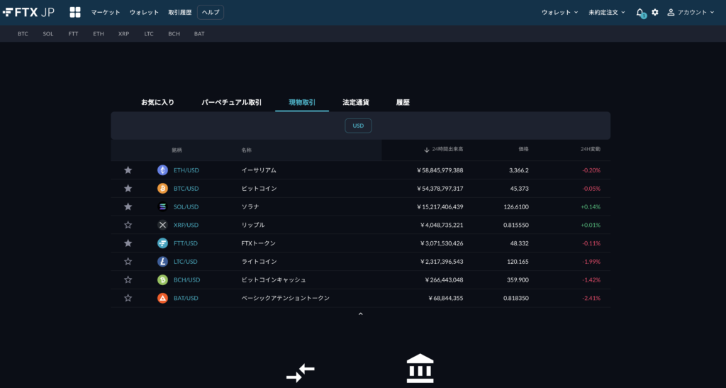
Task: Open the マーケット menu
Action: [106, 13]
